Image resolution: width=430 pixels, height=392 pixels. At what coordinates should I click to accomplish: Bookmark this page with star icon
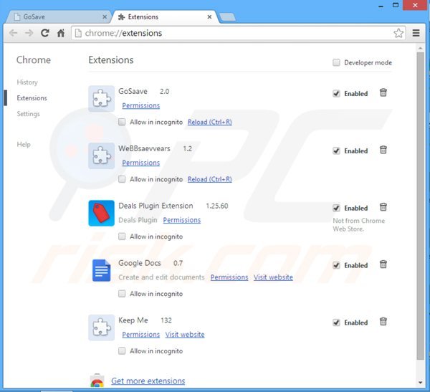[398, 33]
